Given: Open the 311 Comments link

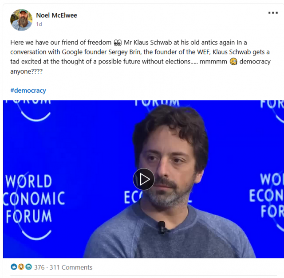Looking at the screenshot, I should click(71, 267).
